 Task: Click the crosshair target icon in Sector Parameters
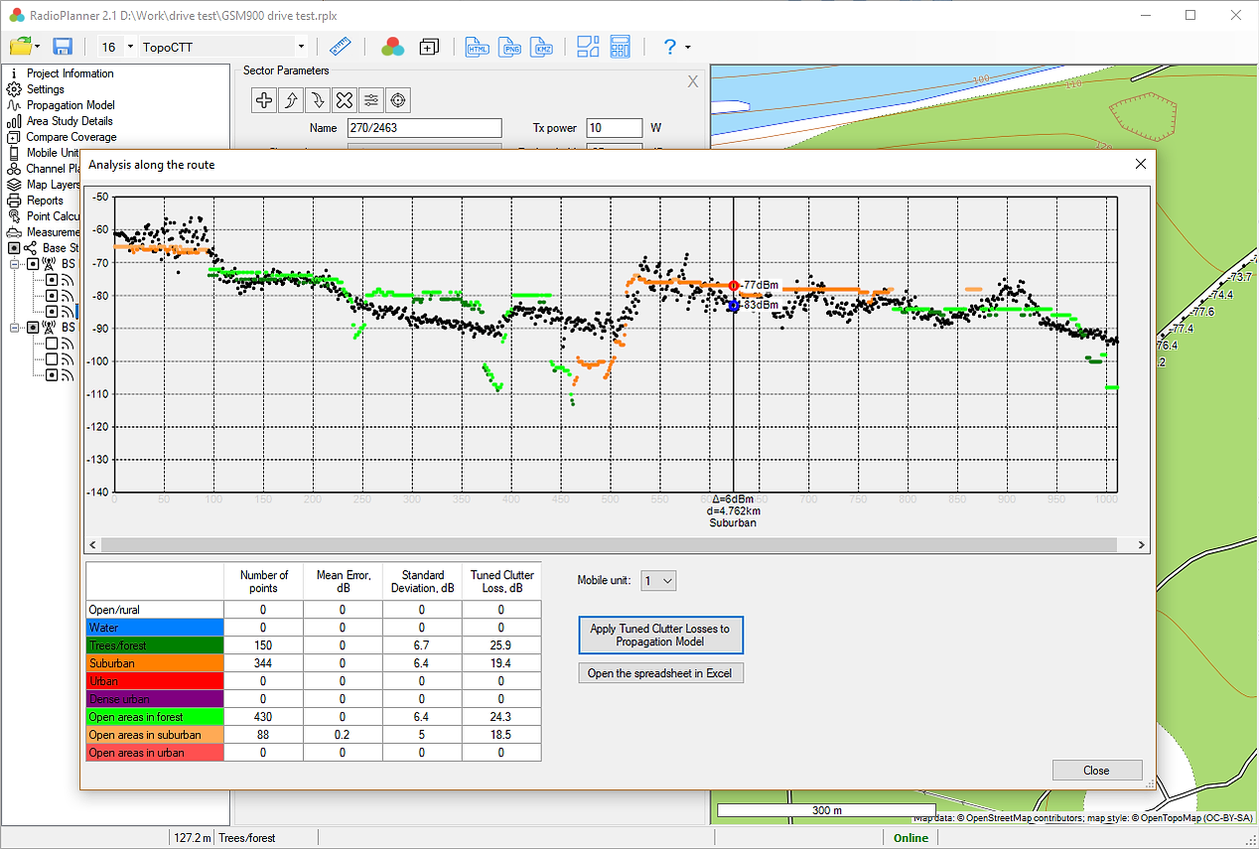397,99
